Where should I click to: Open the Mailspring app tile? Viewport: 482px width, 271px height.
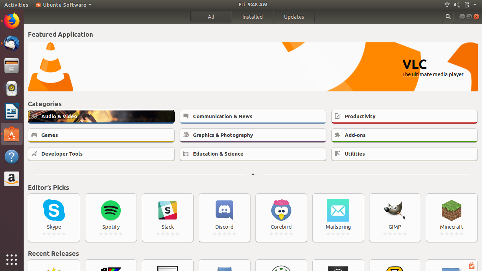[x=338, y=218]
